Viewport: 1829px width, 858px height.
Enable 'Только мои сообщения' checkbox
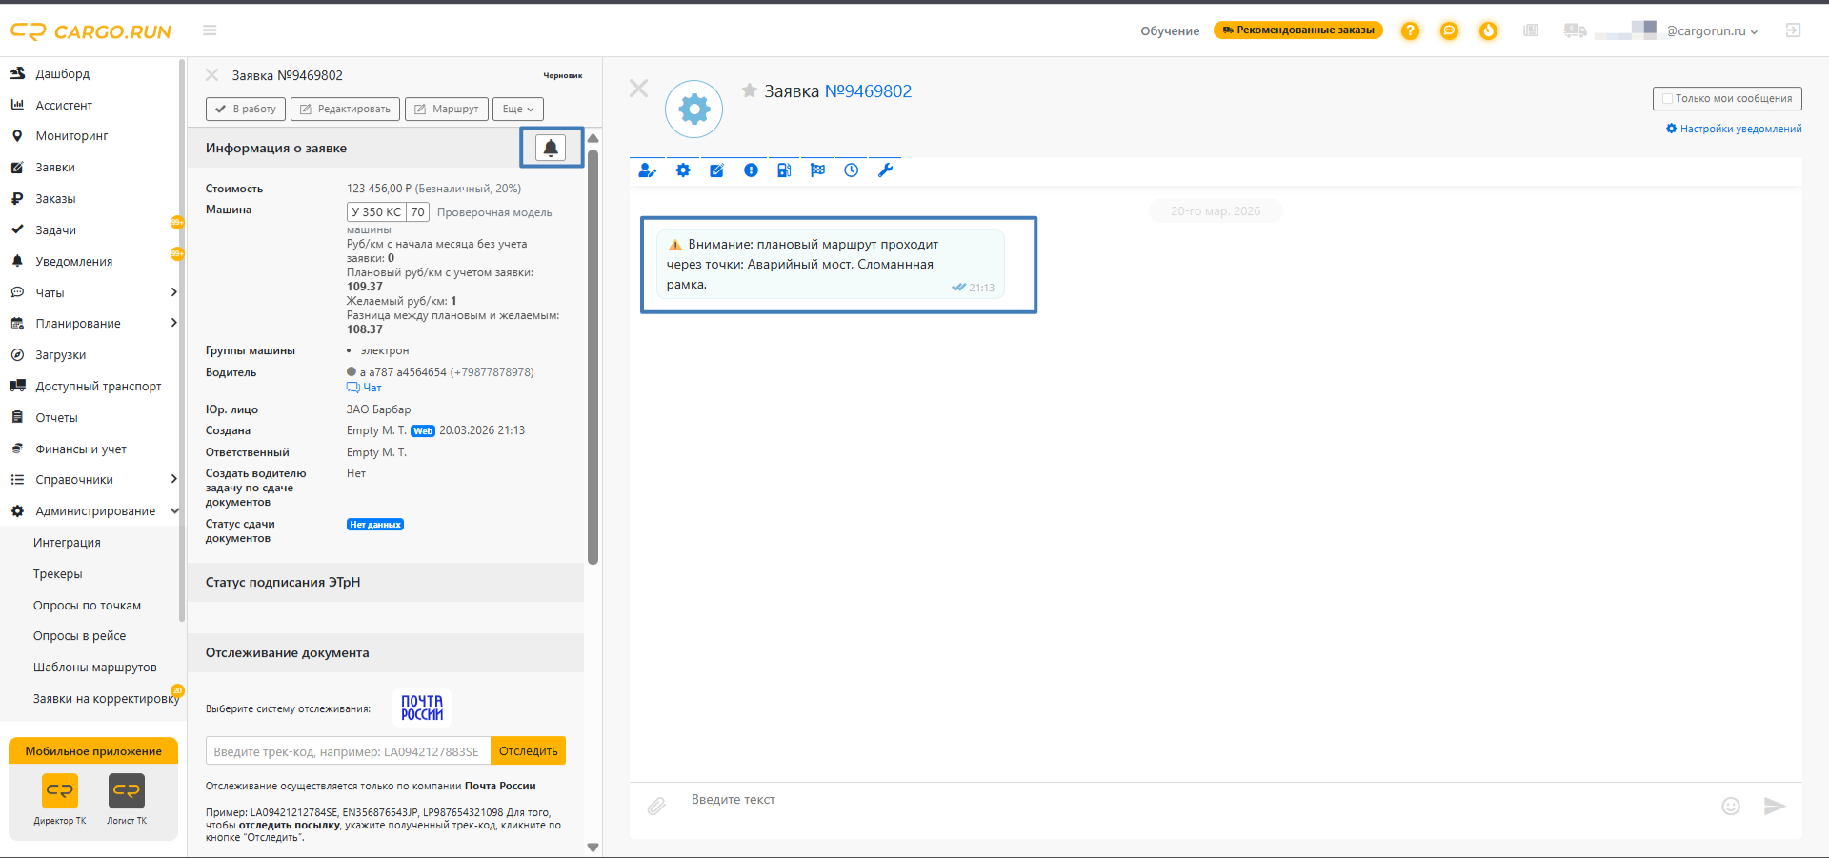point(1667,98)
